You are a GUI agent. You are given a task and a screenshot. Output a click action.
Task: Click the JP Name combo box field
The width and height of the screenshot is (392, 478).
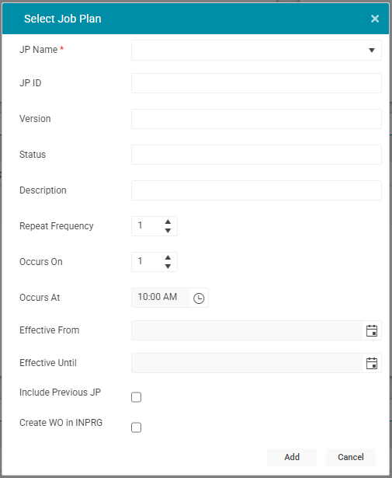(256, 50)
